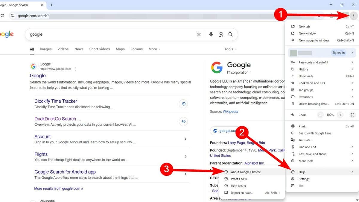Expand the Flights result chevron
This screenshot has width=359, height=202.
185,157
